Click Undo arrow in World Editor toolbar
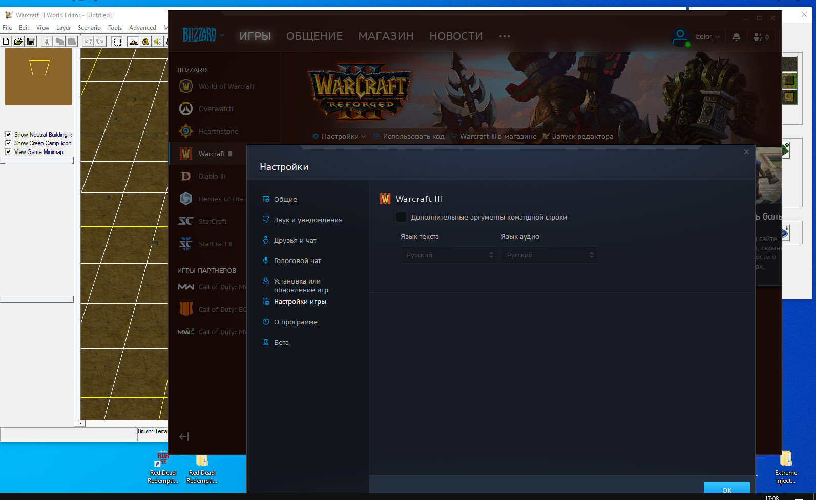Image resolution: width=816 pixels, height=500 pixels. tap(88, 41)
